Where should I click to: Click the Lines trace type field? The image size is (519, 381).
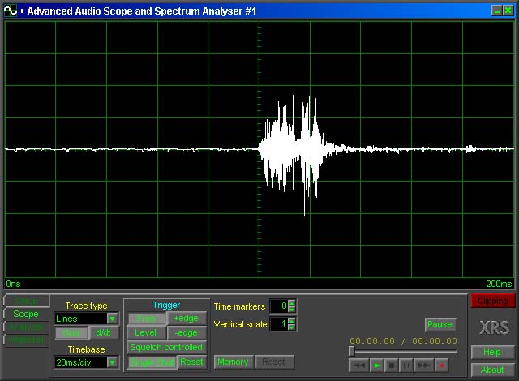coord(81,319)
